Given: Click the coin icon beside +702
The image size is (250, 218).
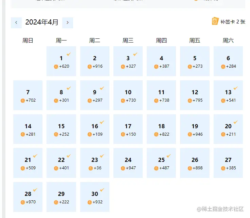Looking at the screenshot, I should [x=23, y=101].
